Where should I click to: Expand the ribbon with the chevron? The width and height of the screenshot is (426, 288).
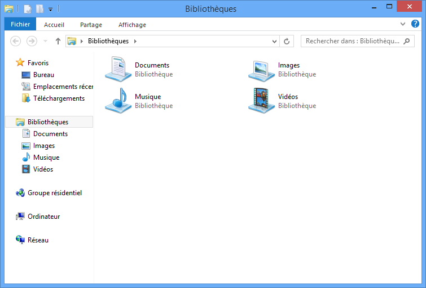point(403,24)
